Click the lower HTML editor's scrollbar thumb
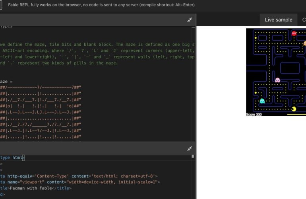Image resolution: width=306 pixels, height=199 pixels. 193,156
